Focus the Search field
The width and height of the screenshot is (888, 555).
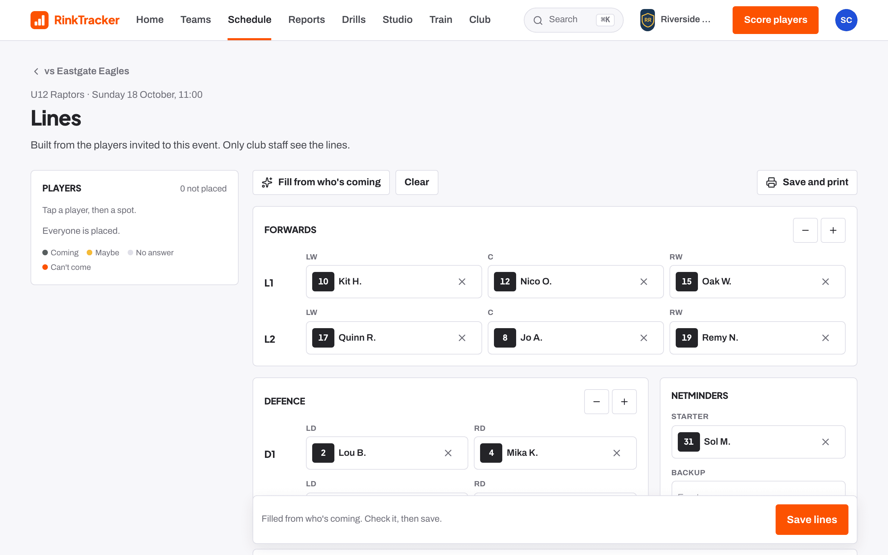pos(573,20)
